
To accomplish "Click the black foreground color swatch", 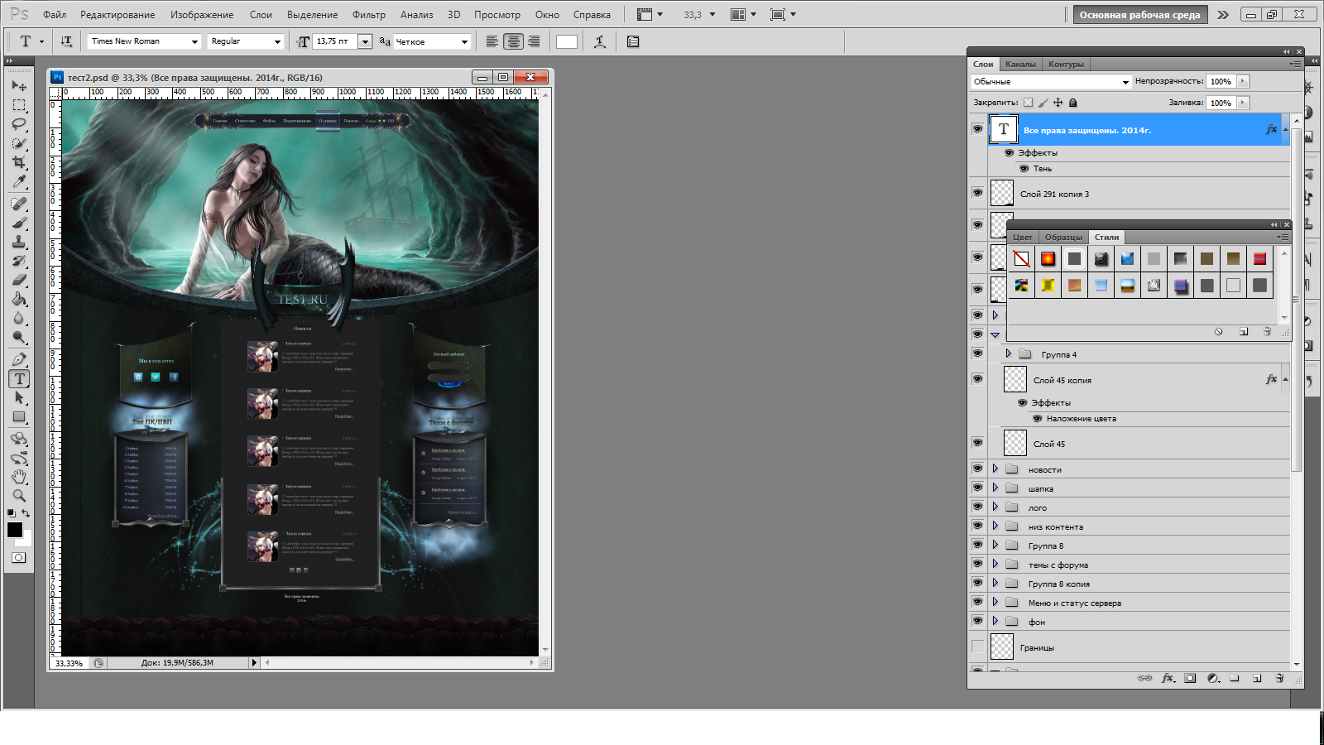I will tap(15, 530).
